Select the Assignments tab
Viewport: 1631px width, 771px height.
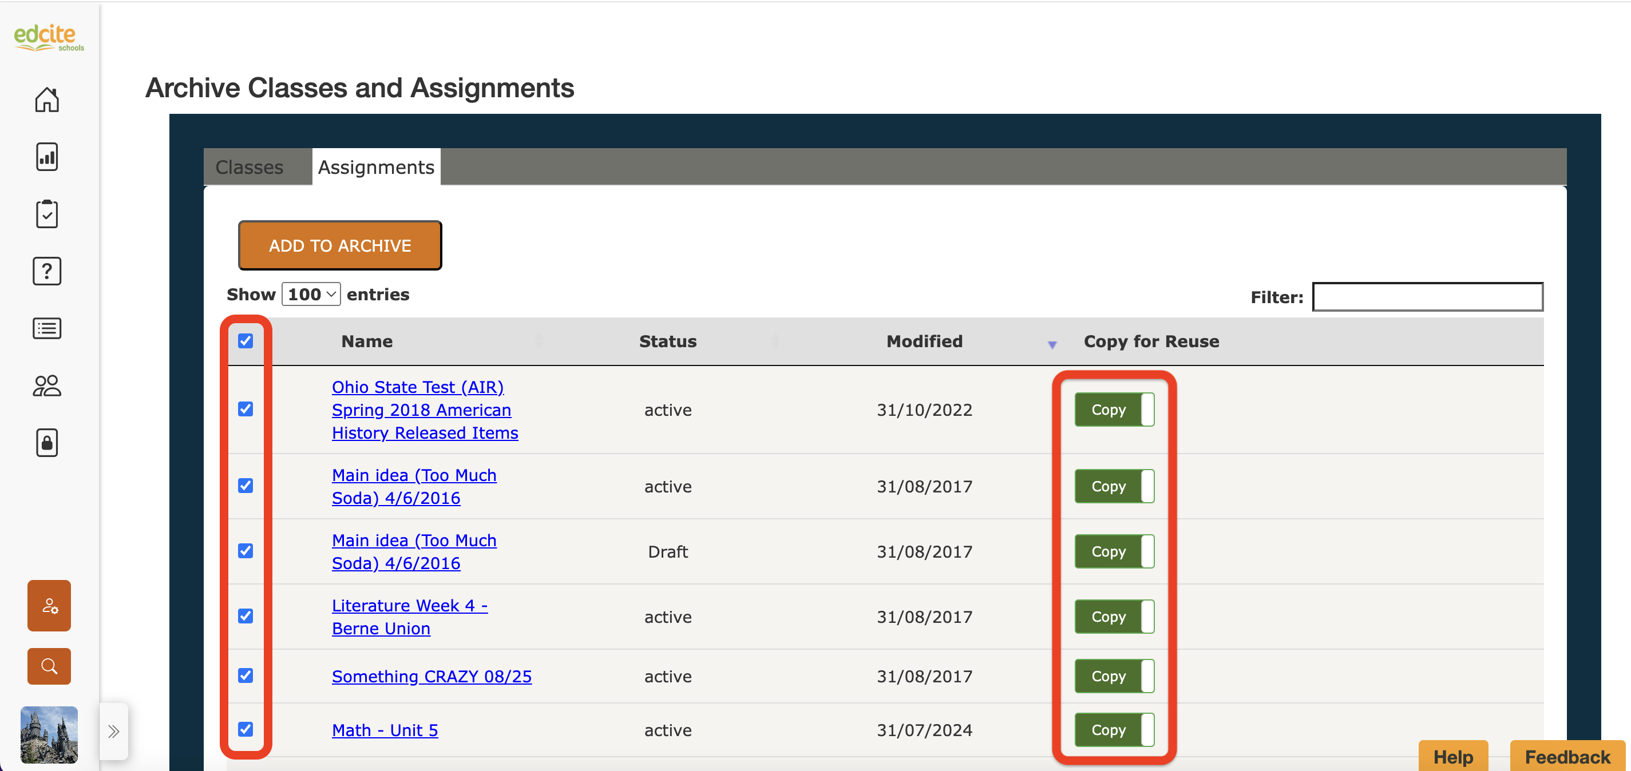pyautogui.click(x=376, y=167)
